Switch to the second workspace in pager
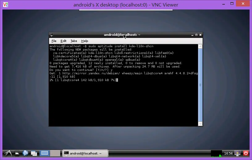The height and width of the screenshot is (160, 252). (x=55, y=153)
